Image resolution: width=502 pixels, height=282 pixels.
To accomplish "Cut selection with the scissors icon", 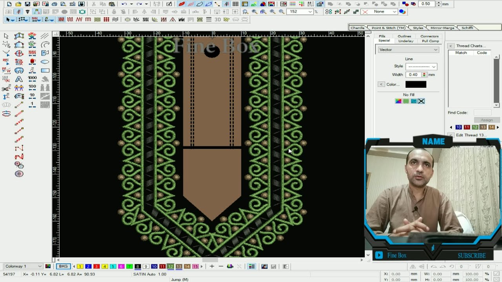I will (94, 4).
